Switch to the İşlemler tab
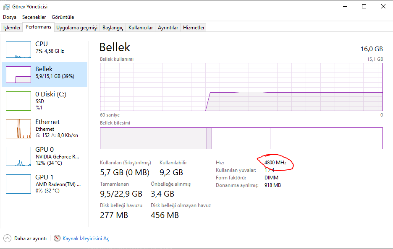Viewport: 393px width, 249px height. tap(12, 28)
